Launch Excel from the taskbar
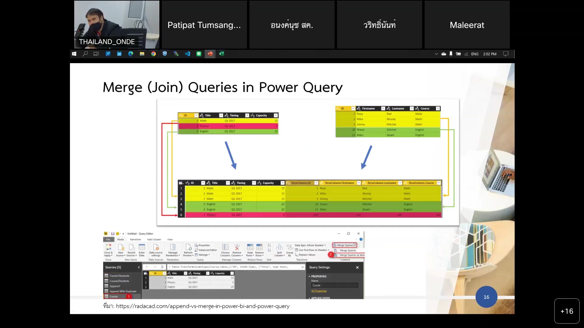 point(222,54)
